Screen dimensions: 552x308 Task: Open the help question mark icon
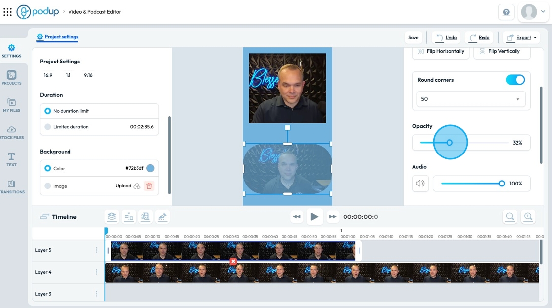pos(506,12)
